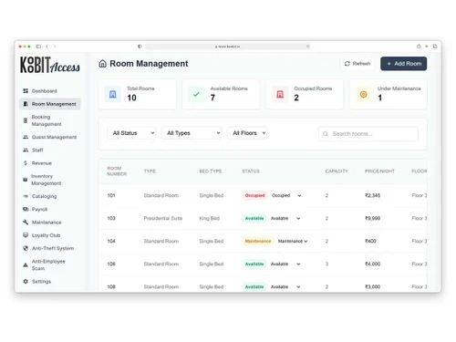Click the Room Number column header

pos(117,171)
